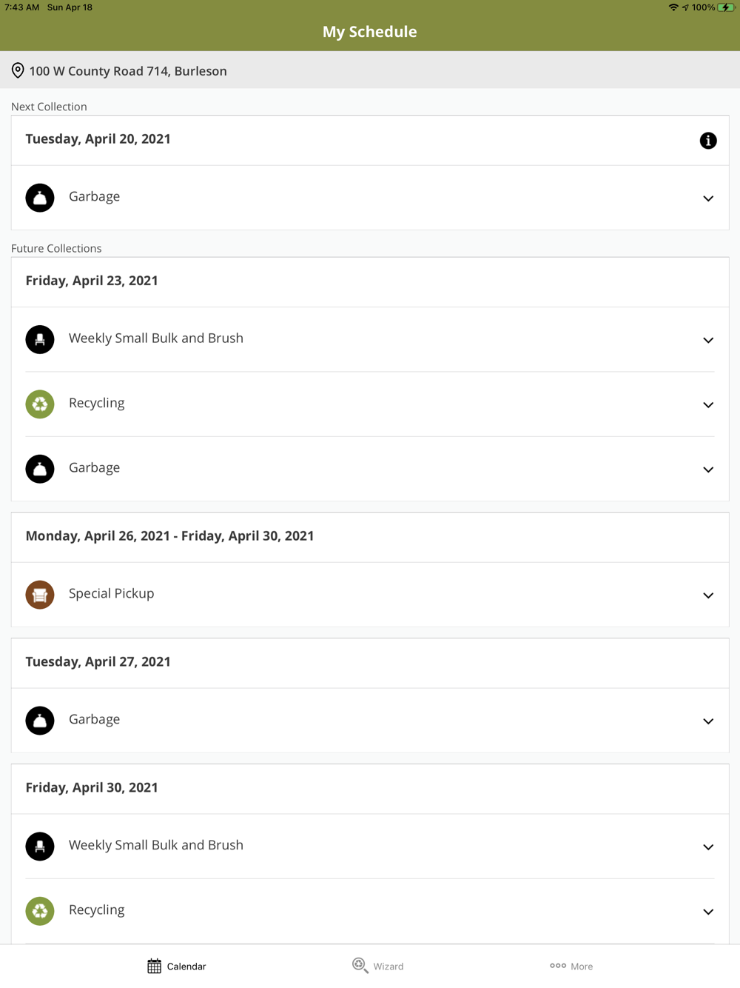Open the More tab
This screenshot has height=988, width=740.
(x=571, y=966)
